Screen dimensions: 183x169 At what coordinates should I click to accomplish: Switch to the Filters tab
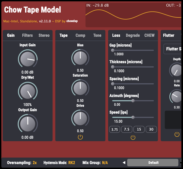click(x=28, y=35)
